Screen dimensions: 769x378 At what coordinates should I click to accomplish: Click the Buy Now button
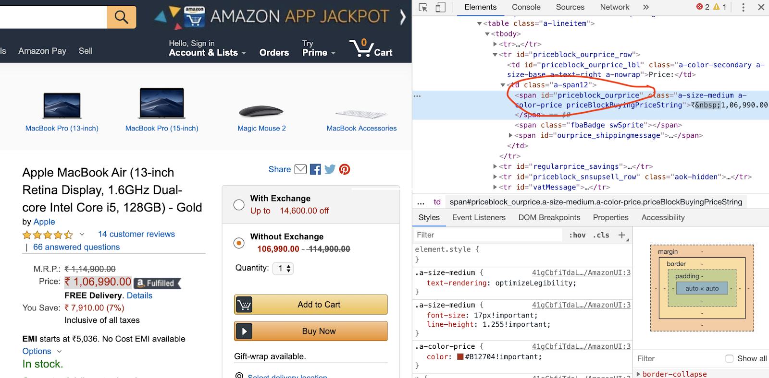tap(311, 331)
